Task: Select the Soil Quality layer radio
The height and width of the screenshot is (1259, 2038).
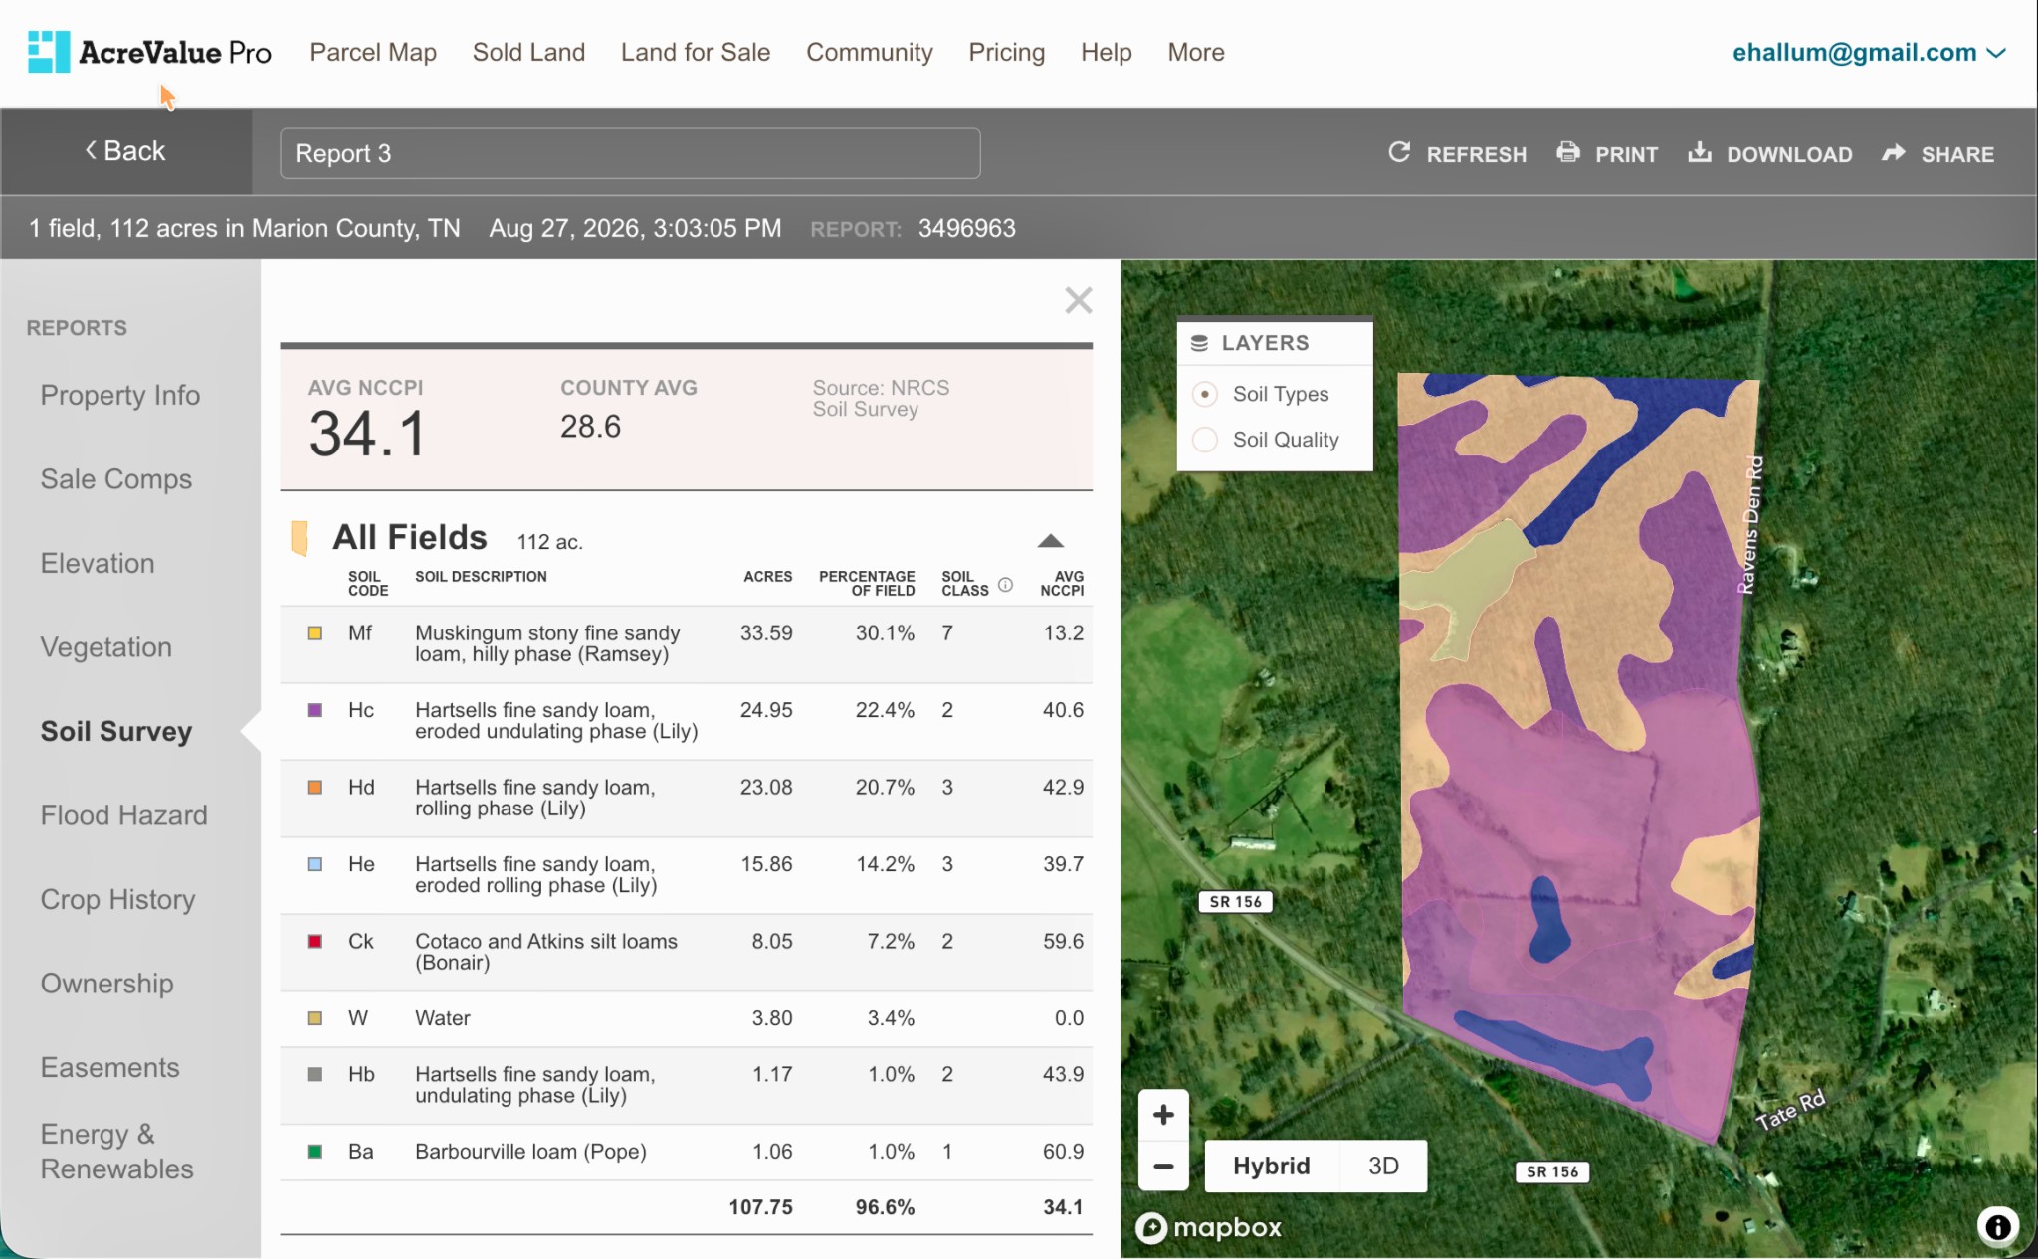Action: (1205, 440)
